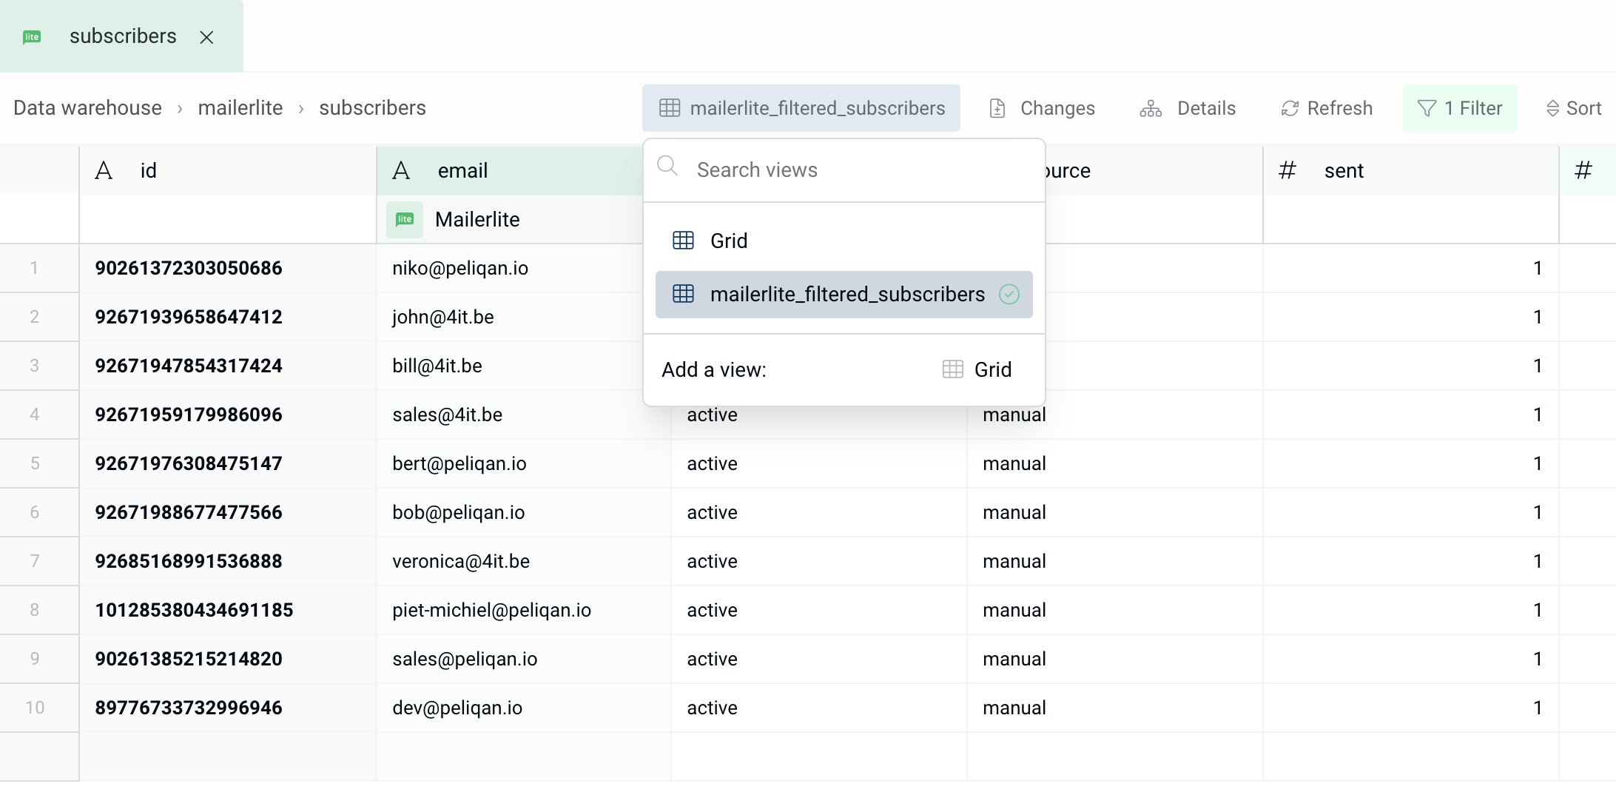Add a new Grid view
1616x795 pixels.
(977, 369)
